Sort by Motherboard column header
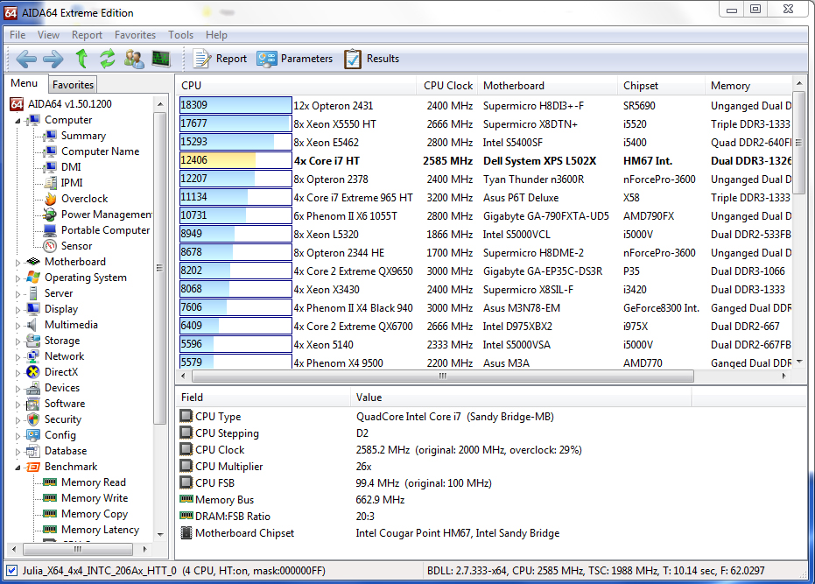Screen dimensions: 815x584 (547, 85)
